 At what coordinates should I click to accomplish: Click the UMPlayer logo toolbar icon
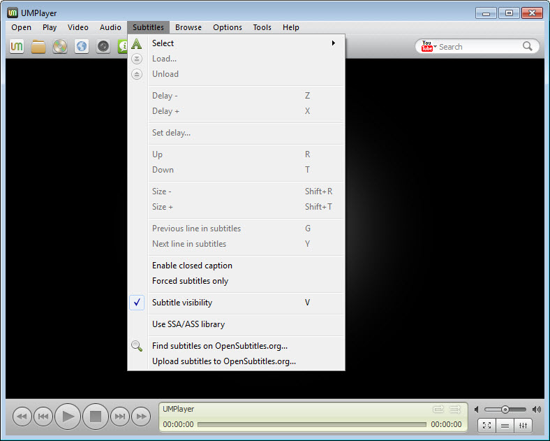[17, 46]
